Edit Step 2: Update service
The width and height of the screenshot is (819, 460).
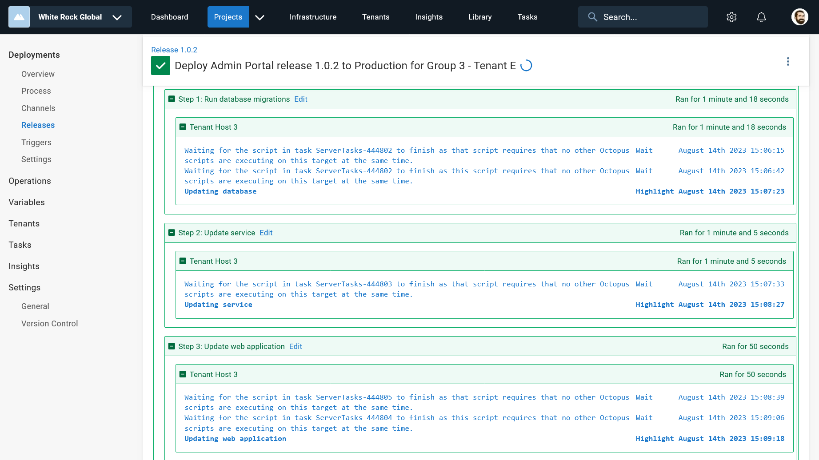coord(266,233)
